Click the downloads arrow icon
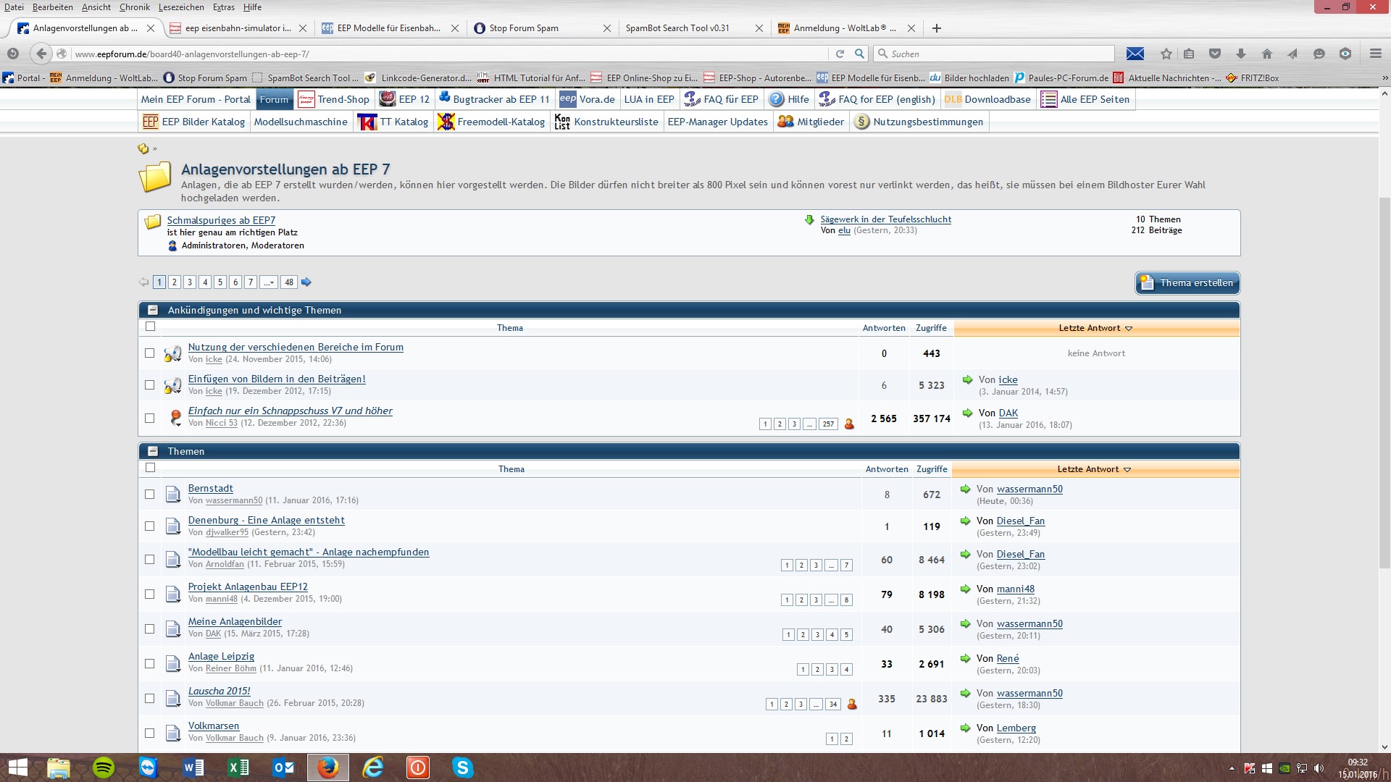This screenshot has height=782, width=1391. 1240,54
